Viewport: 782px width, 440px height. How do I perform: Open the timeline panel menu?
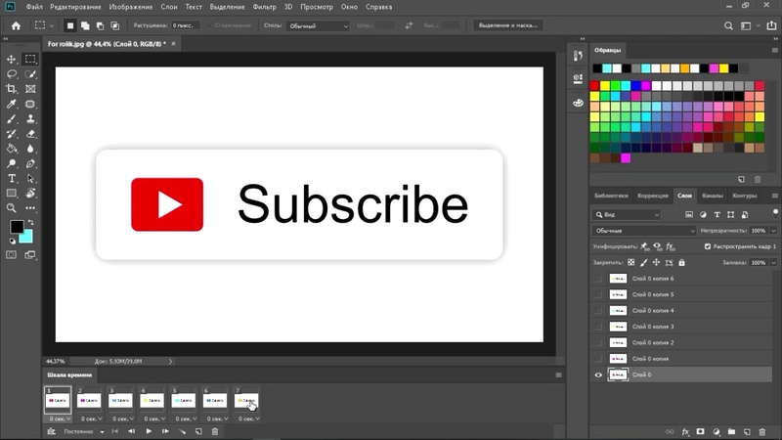558,375
